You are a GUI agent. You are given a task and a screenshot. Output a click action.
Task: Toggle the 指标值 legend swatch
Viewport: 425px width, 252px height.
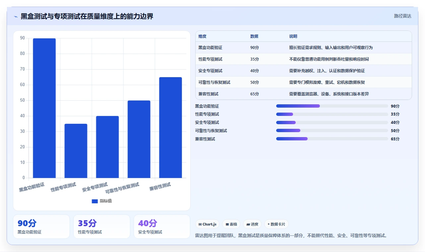[95, 201]
